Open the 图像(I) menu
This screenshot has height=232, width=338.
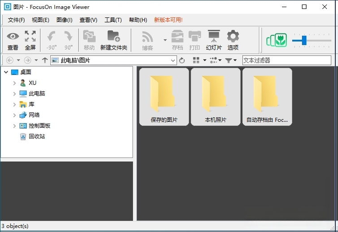64,20
